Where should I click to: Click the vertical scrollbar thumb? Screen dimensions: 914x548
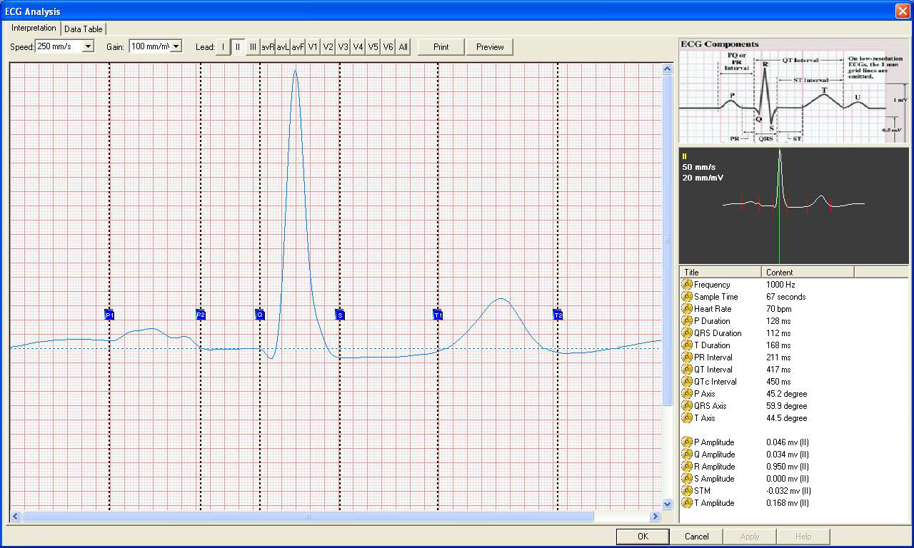click(x=668, y=240)
